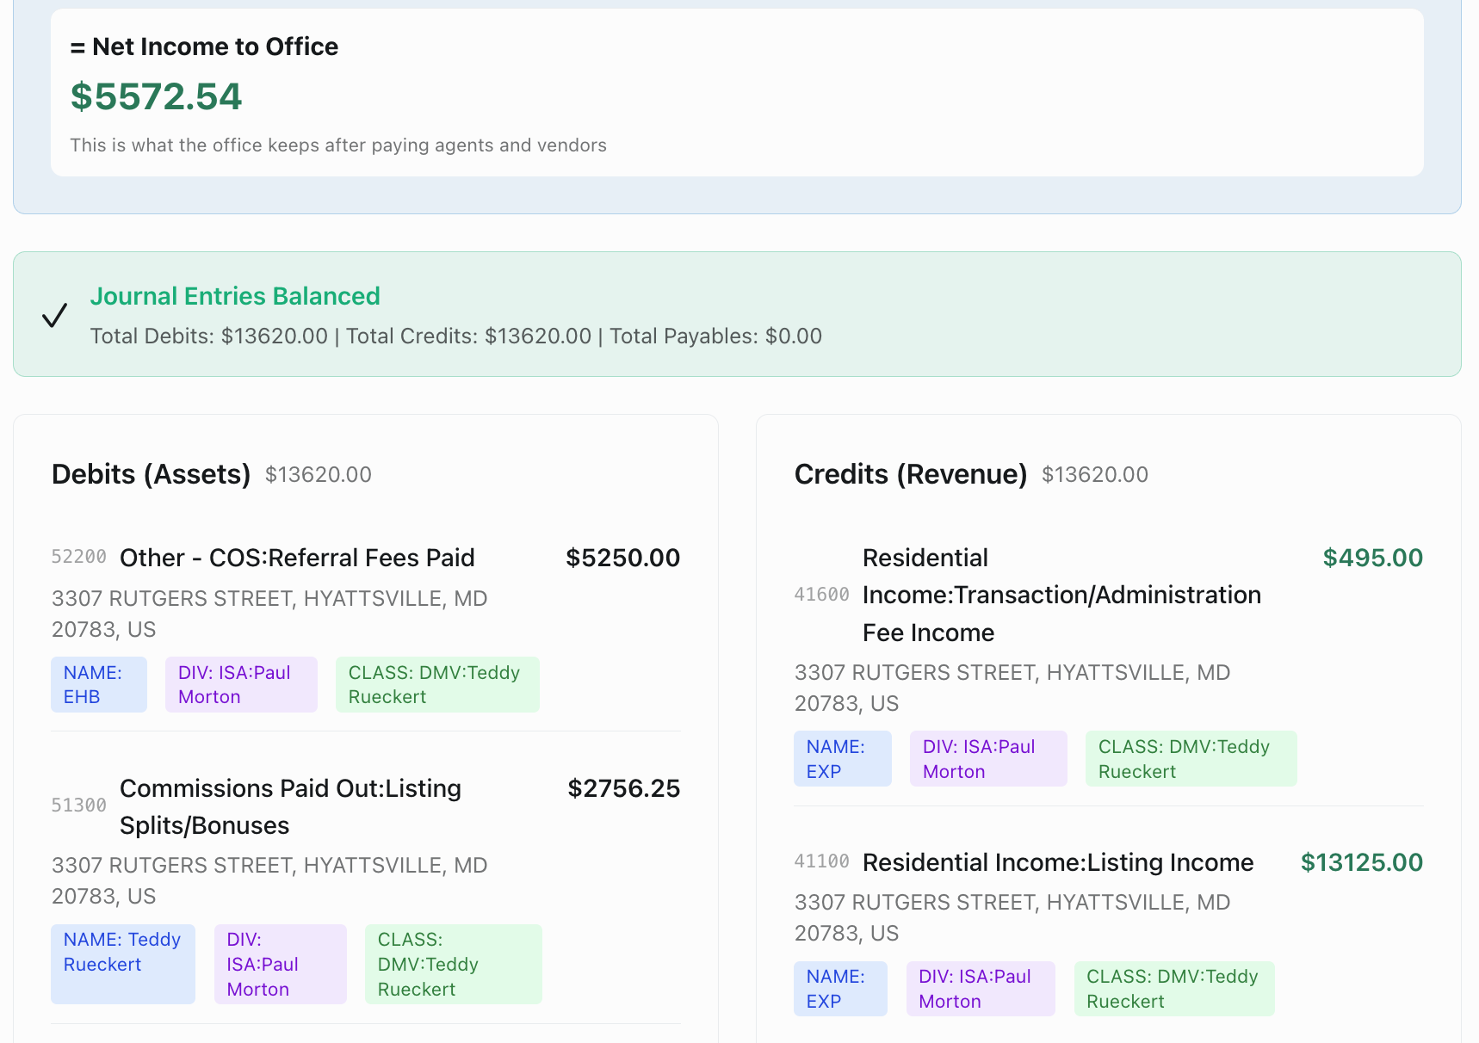Open the Other - COS:Referral Fees Paid entry

(x=297, y=557)
